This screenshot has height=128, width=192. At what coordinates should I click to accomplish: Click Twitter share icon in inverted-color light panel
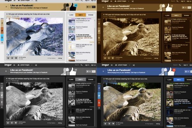tap(2, 30)
